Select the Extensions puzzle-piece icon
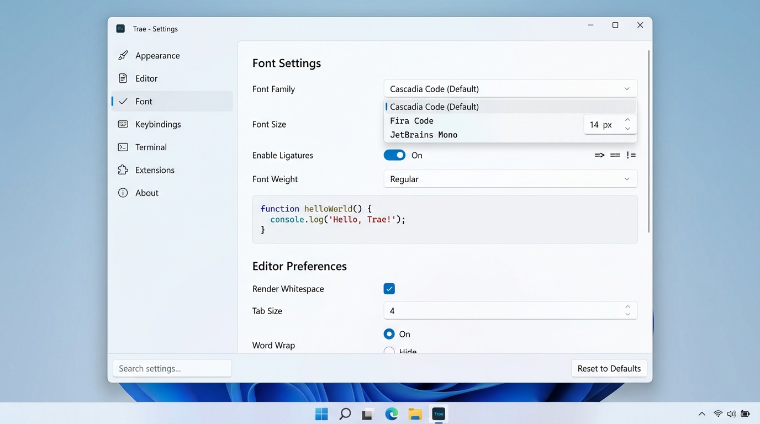Image resolution: width=760 pixels, height=424 pixels. point(122,169)
